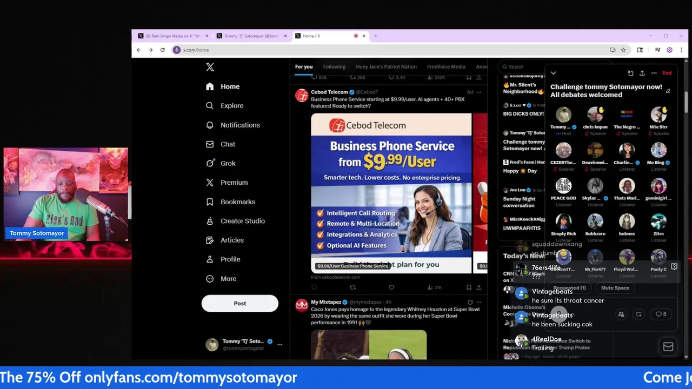Collapse the Space panel with the chevron

553,73
